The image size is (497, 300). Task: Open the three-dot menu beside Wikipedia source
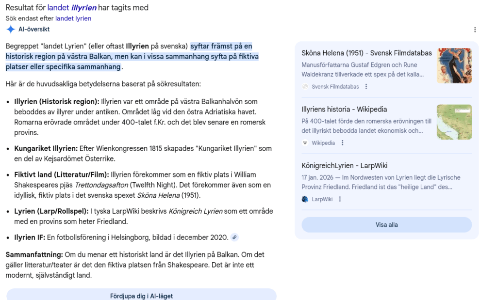[x=343, y=143]
